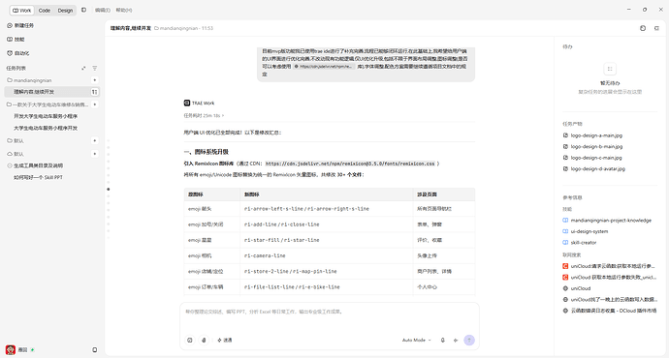Screen dimensions: 669x358
Task: Add a task in 一款关于大学生电动车 folder
Action: point(95,104)
